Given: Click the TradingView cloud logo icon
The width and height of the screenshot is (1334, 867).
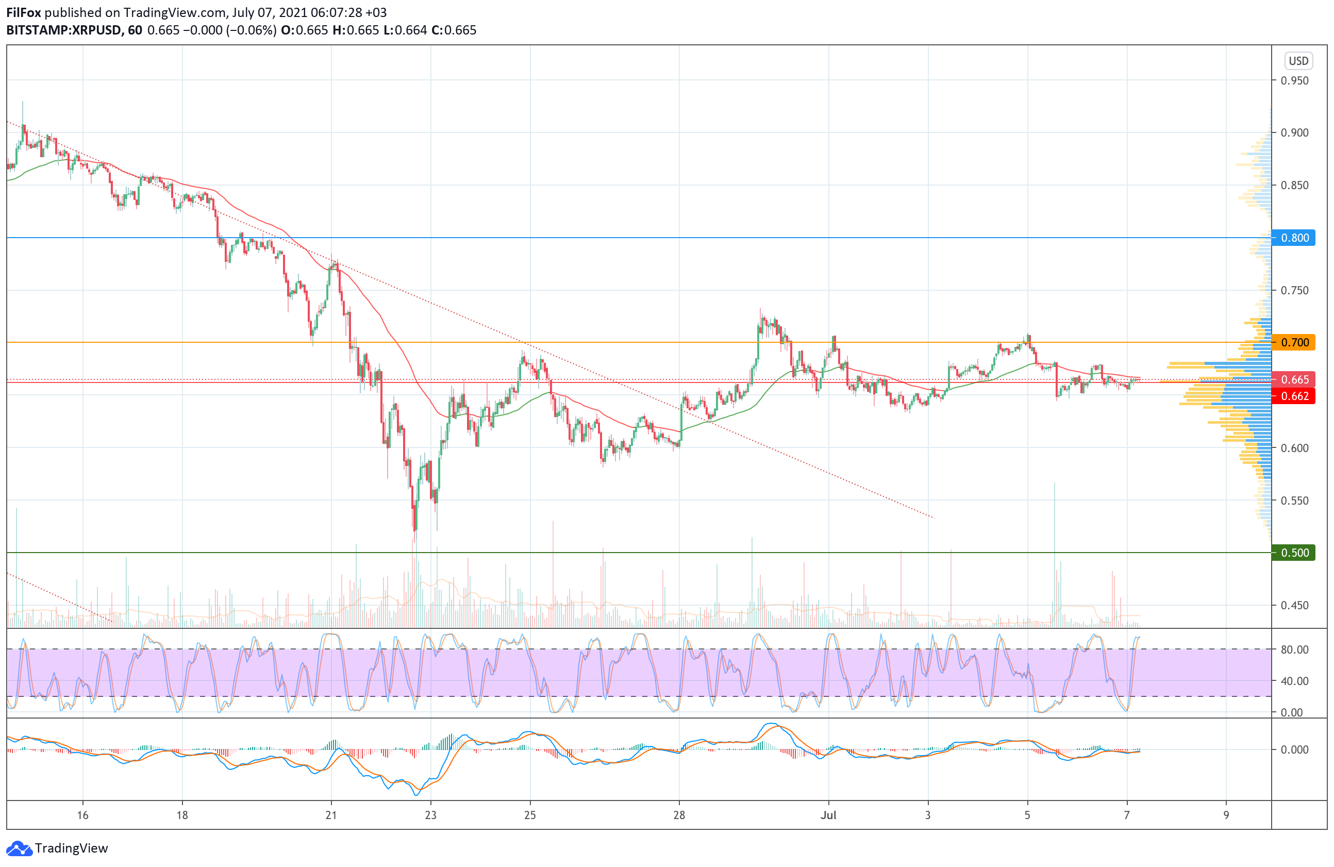Looking at the screenshot, I should [19, 848].
